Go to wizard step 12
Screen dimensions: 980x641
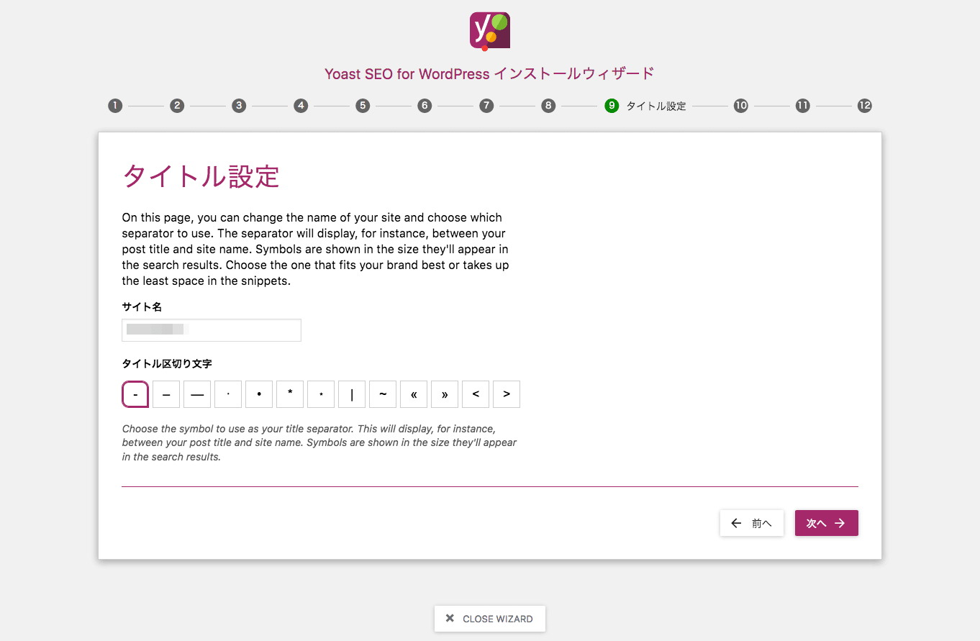click(x=865, y=106)
